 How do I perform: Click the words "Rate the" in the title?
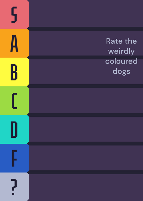(121, 41)
